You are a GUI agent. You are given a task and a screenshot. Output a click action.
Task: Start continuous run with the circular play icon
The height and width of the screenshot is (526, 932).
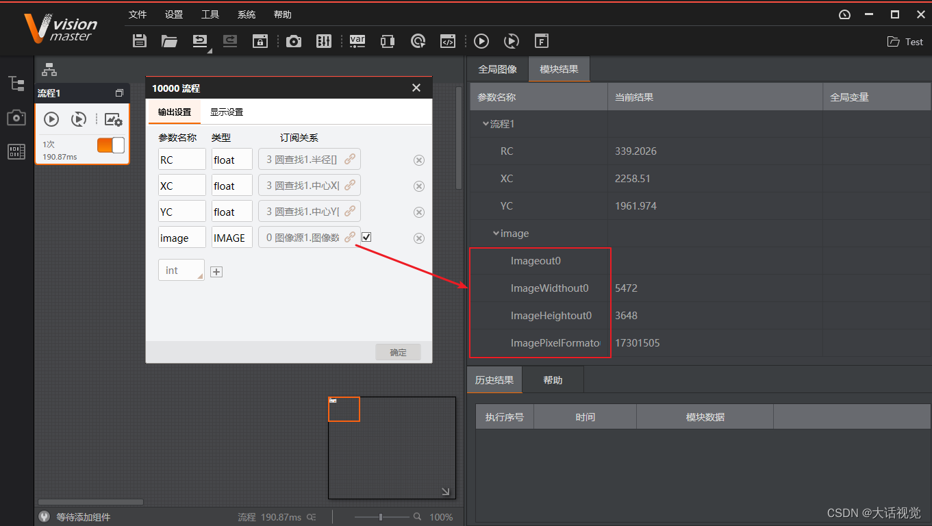tap(512, 41)
